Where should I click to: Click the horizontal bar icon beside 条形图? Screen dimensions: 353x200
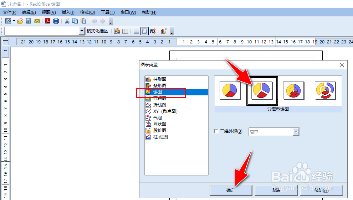pyautogui.click(x=148, y=86)
